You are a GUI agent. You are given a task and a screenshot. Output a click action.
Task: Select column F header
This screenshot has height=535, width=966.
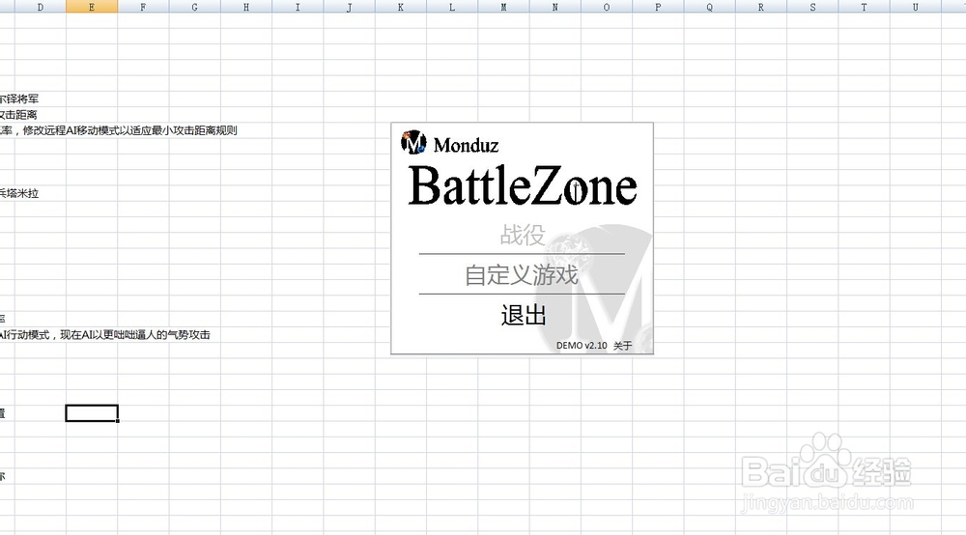(x=143, y=7)
